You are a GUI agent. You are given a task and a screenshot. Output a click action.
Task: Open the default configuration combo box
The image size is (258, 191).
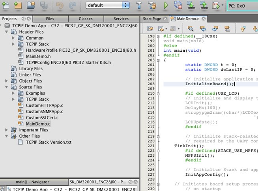(x=107, y=5)
